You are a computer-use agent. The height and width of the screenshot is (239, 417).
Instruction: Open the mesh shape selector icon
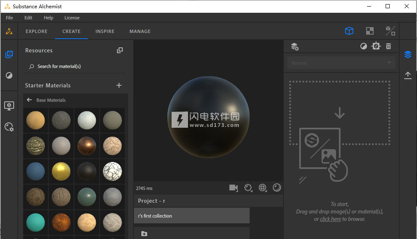click(x=248, y=188)
